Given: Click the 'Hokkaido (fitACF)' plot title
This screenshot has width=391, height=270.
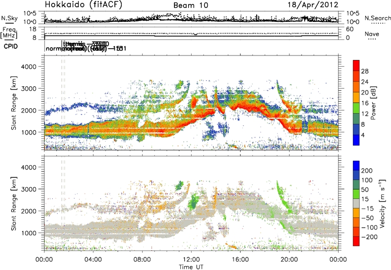Looking at the screenshot, I should click(x=84, y=5).
